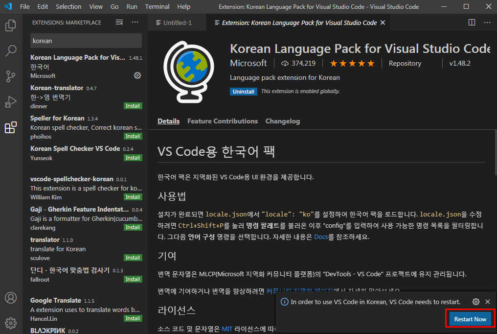The image size is (497, 334).
Task: Click the Microsoft publisher link
Action: point(248,63)
